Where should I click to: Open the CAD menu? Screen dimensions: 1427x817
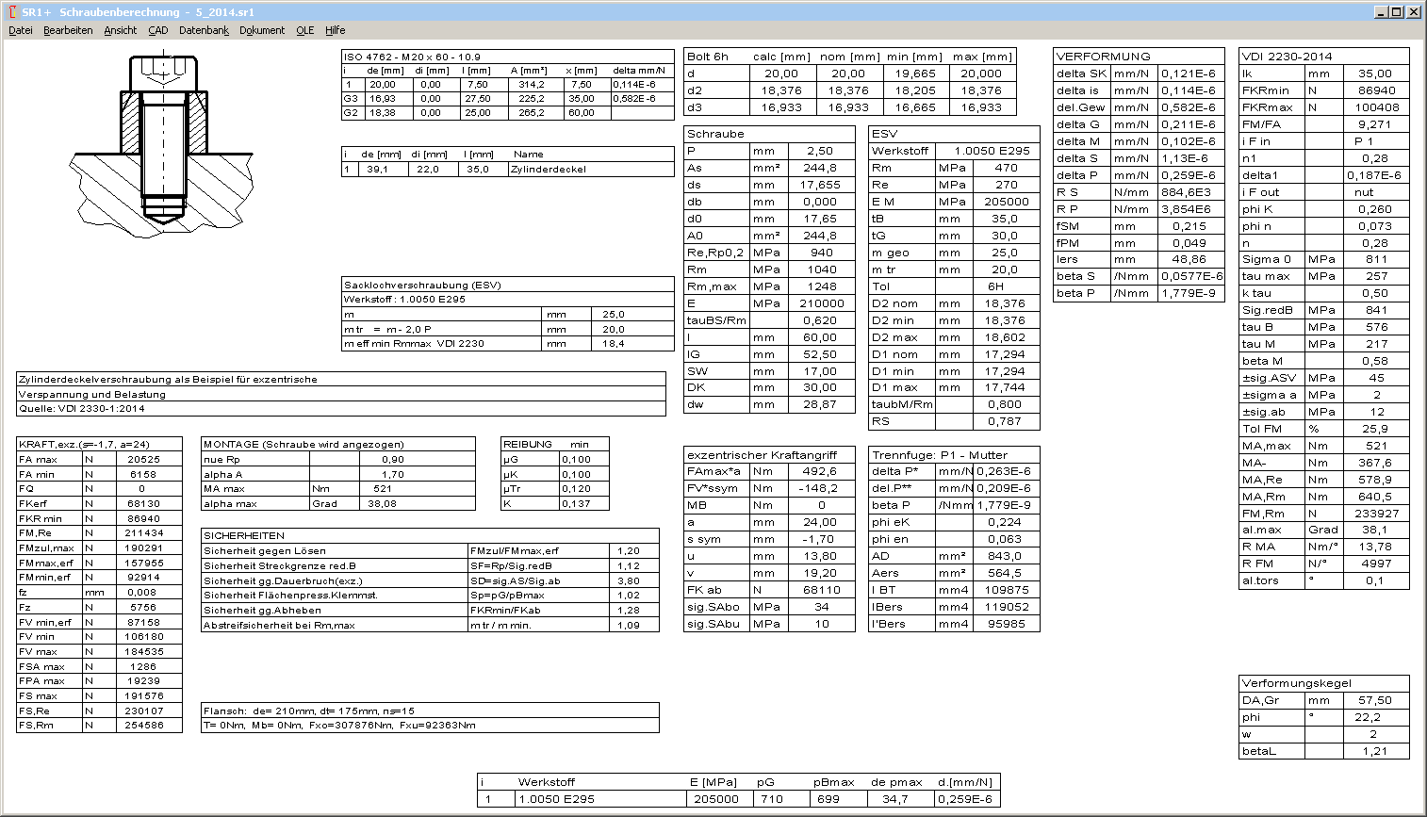click(158, 30)
